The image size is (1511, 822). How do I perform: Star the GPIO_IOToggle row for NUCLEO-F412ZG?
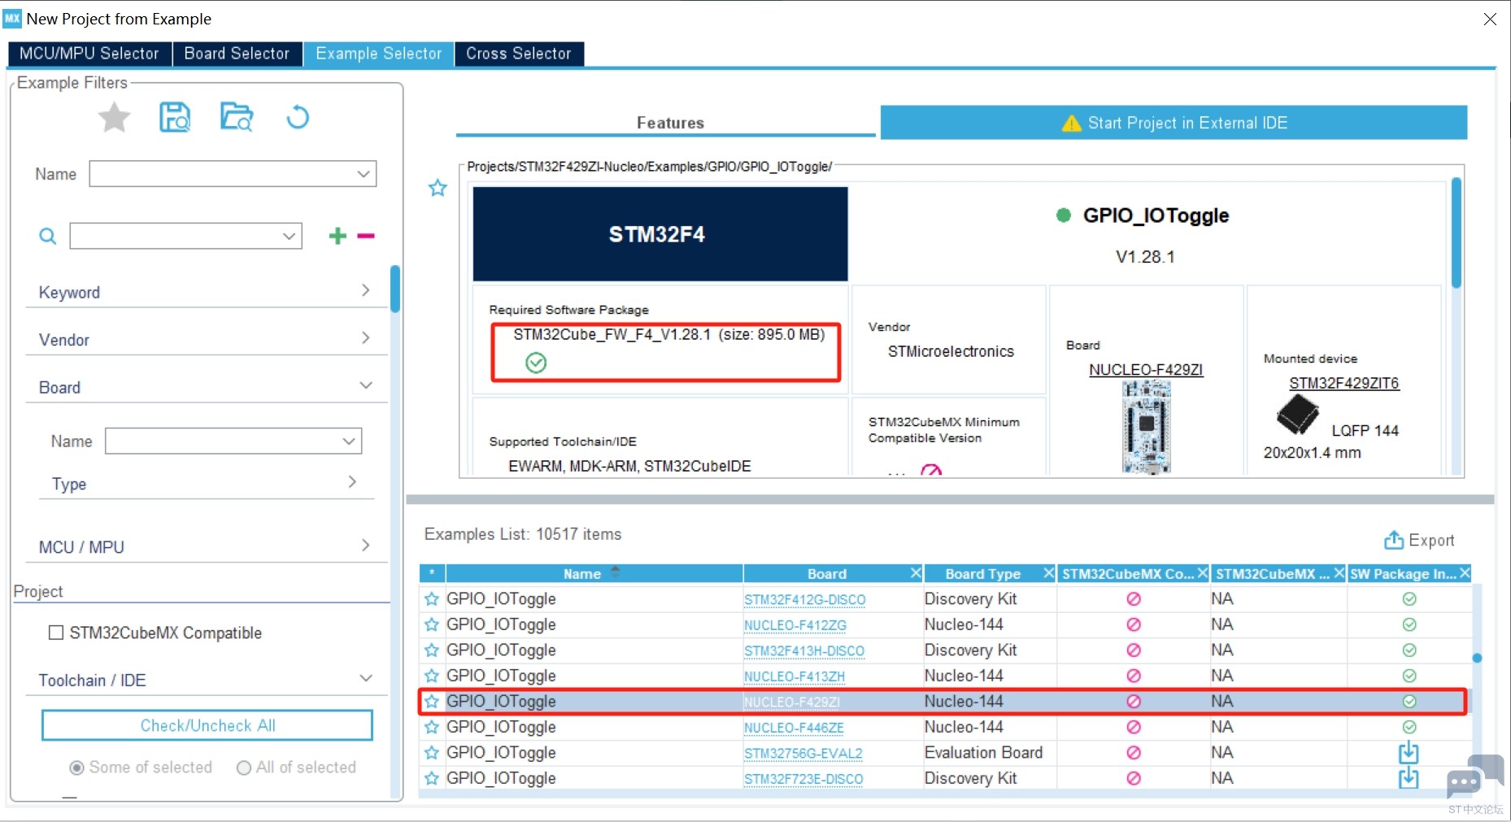431,624
